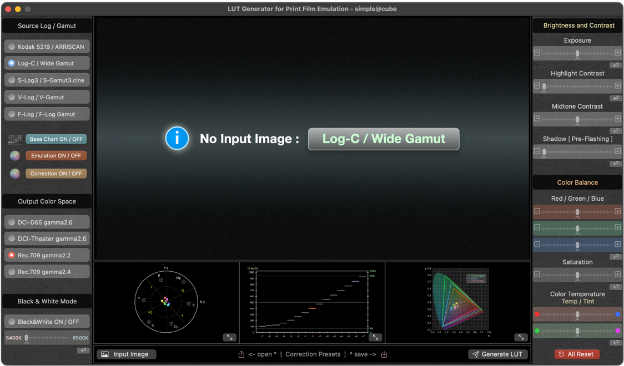The height and width of the screenshot is (366, 624).
Task: Generate the LUT file
Action: (x=498, y=354)
